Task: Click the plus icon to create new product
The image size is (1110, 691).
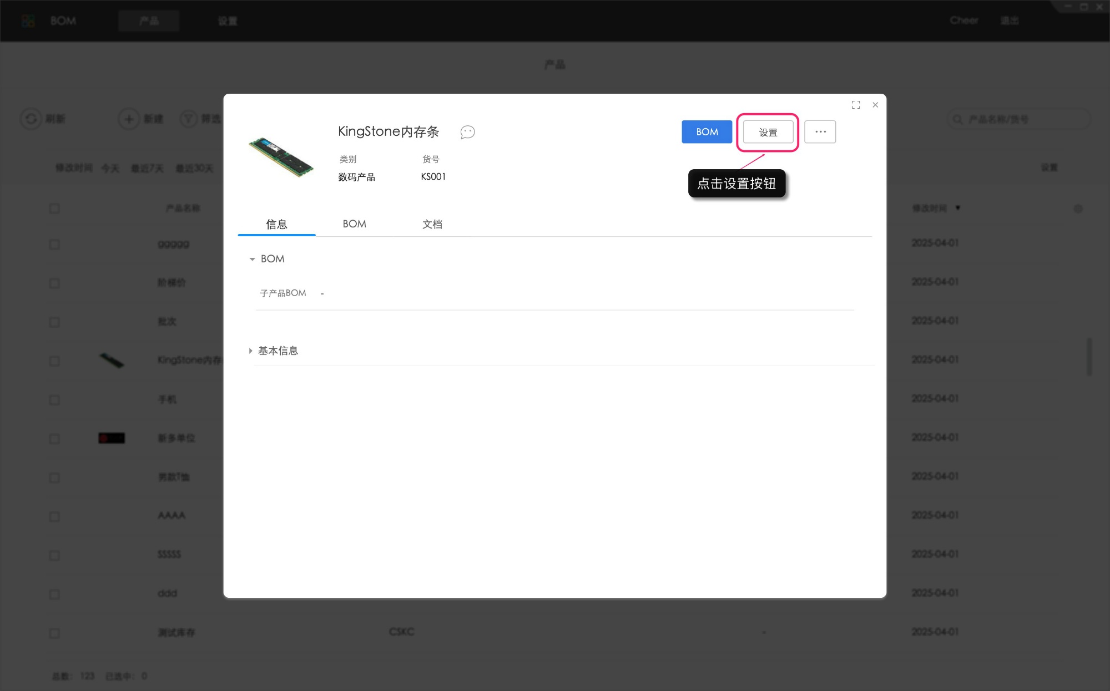Action: pos(128,119)
